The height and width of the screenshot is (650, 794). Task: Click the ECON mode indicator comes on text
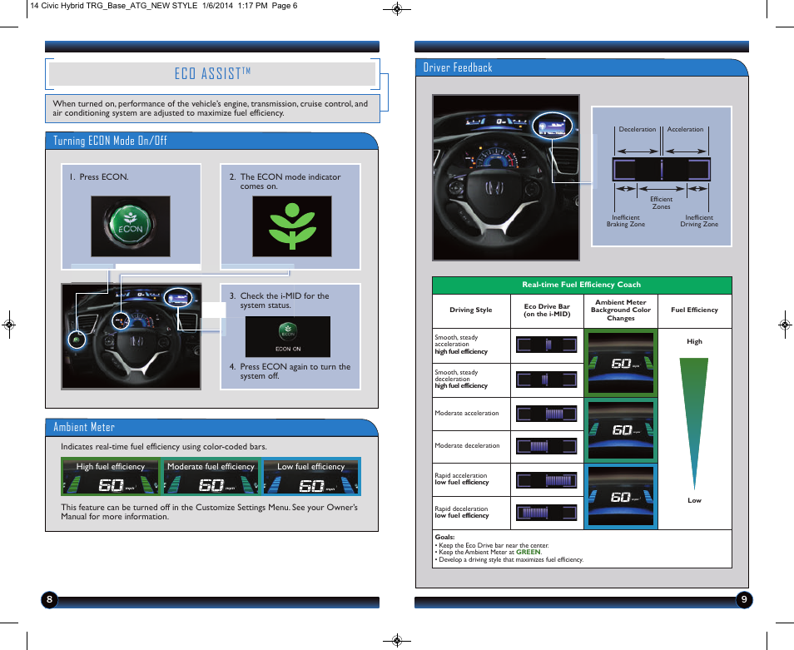(x=285, y=181)
